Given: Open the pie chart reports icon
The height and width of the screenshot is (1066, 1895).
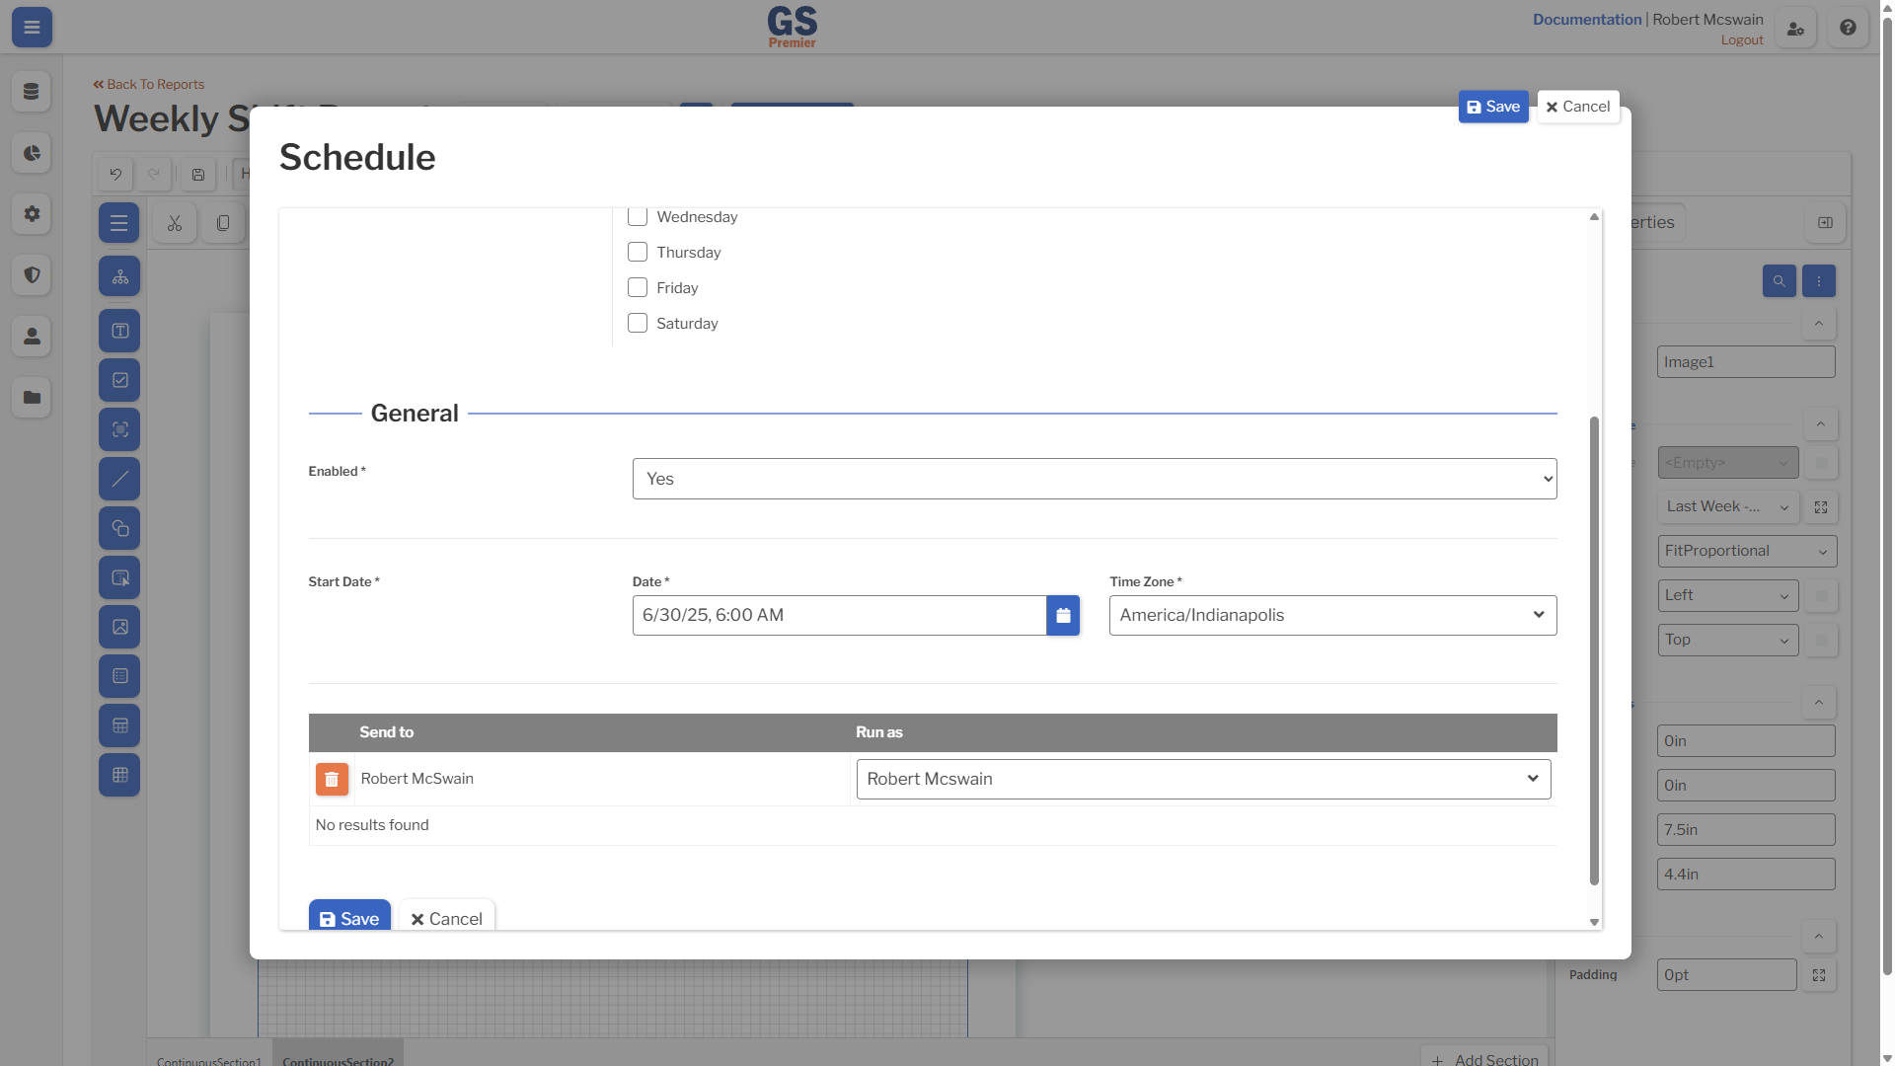Looking at the screenshot, I should click(x=32, y=153).
